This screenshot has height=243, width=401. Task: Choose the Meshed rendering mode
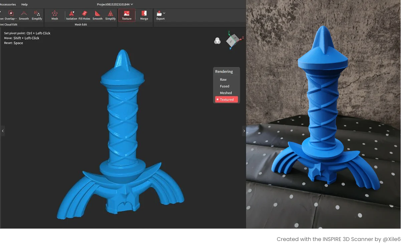coord(226,93)
